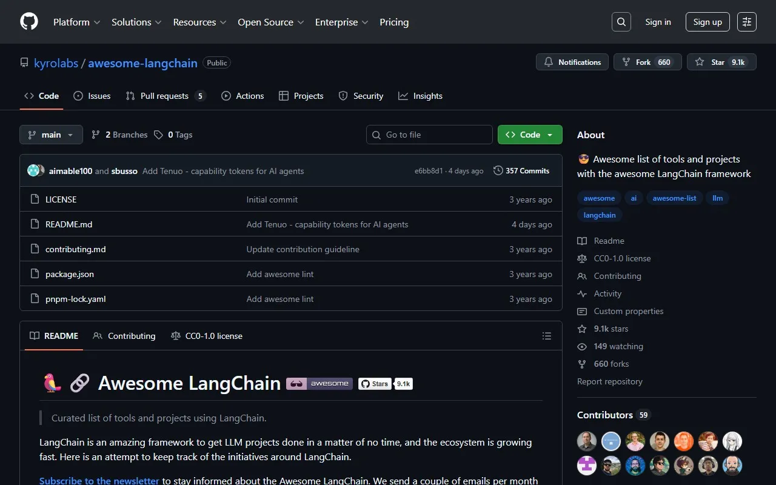Image resolution: width=776 pixels, height=485 pixels.
Task: Click the GitHub logo icon
Action: [x=28, y=21]
